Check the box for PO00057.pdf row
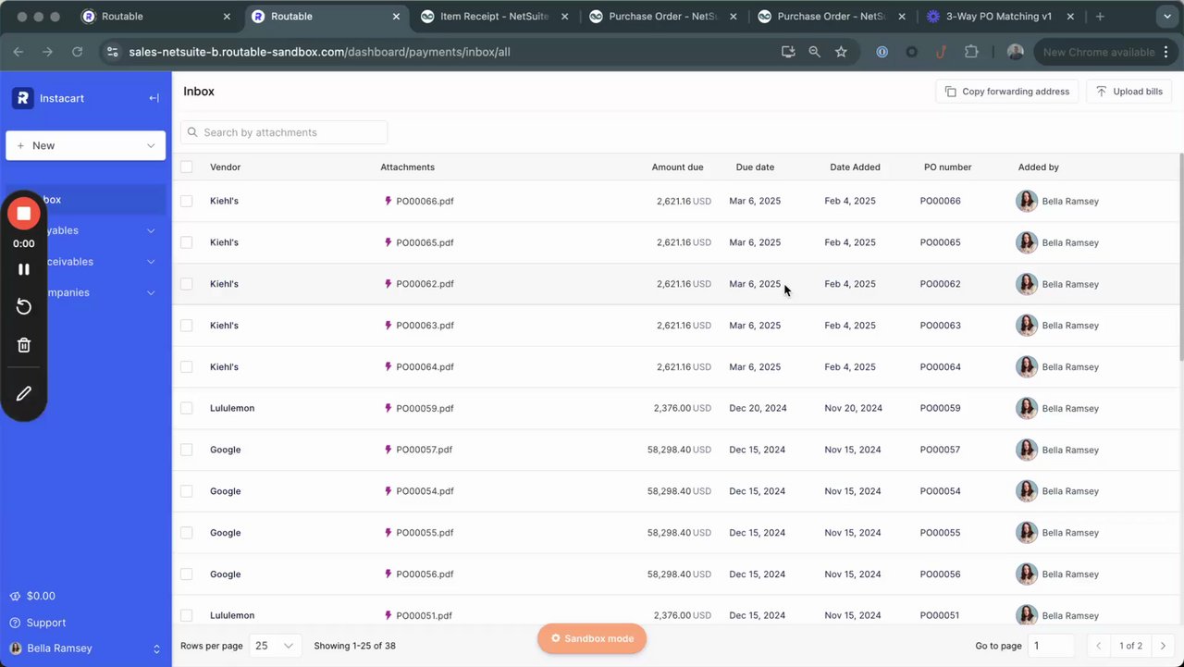Image resolution: width=1184 pixels, height=667 pixels. click(187, 450)
